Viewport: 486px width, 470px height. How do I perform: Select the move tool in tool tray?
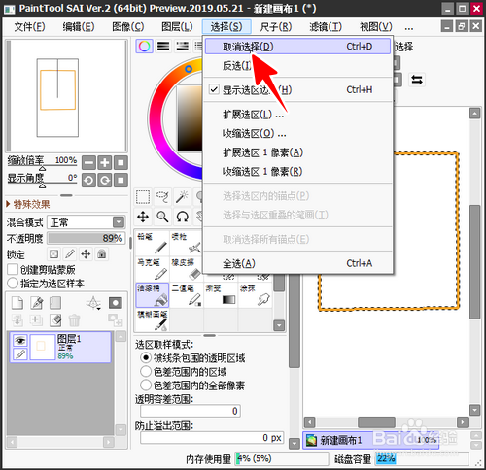[143, 217]
